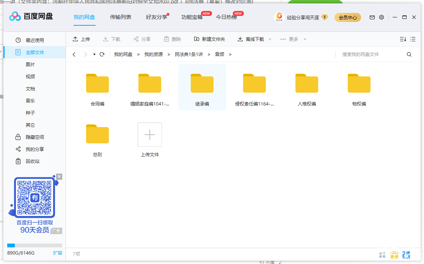The height and width of the screenshot is (264, 424).
Task: Filter by 图片 in the sidebar
Action: pyautogui.click(x=30, y=64)
